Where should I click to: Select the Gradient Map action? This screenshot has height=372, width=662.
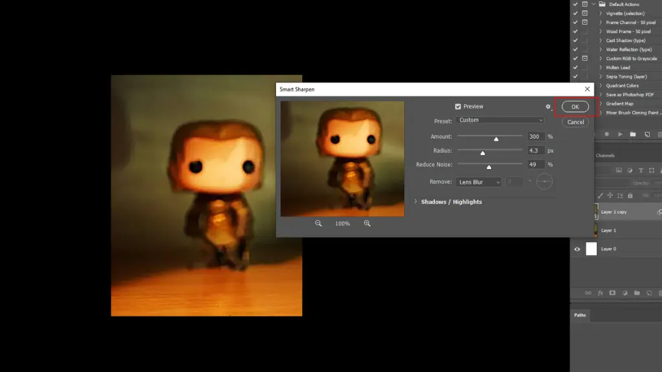[x=619, y=104]
